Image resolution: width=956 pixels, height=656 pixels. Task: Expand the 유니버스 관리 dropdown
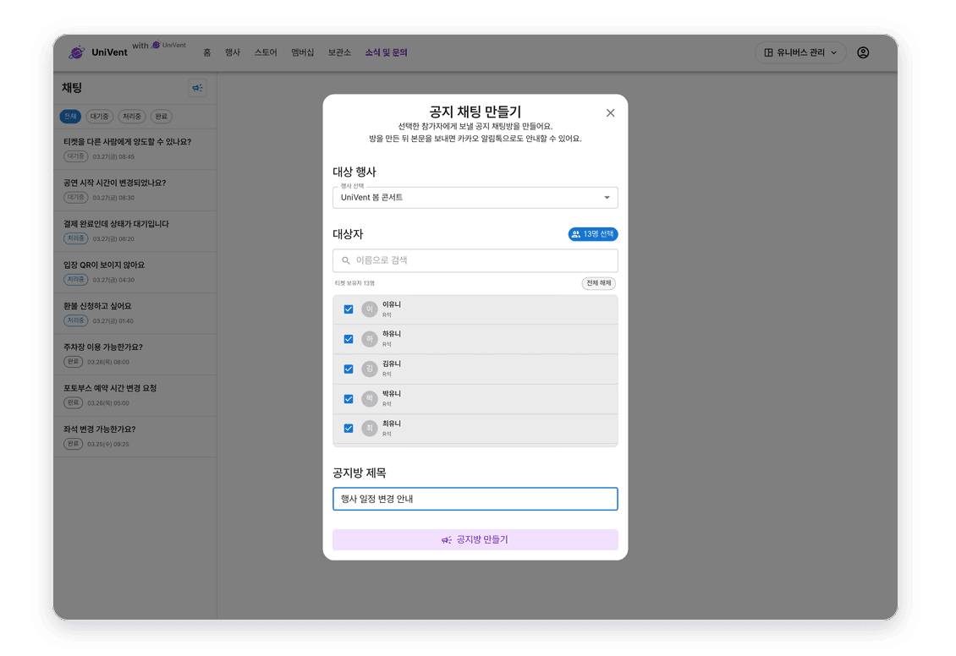click(x=800, y=52)
